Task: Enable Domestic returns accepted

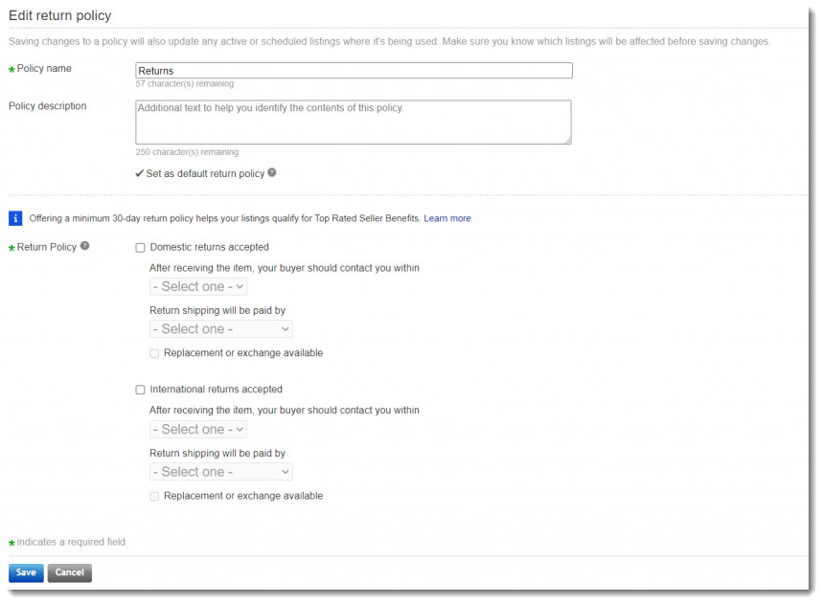Action: [140, 247]
